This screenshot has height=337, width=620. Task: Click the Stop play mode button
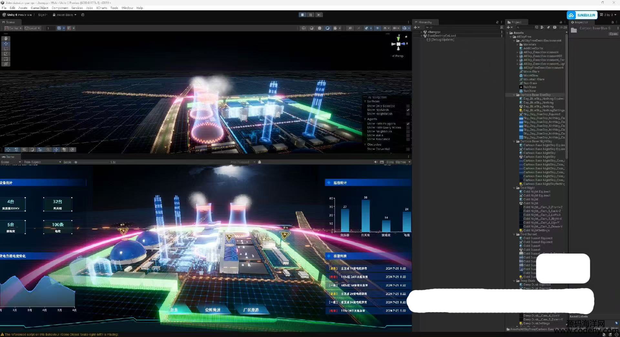coord(303,15)
